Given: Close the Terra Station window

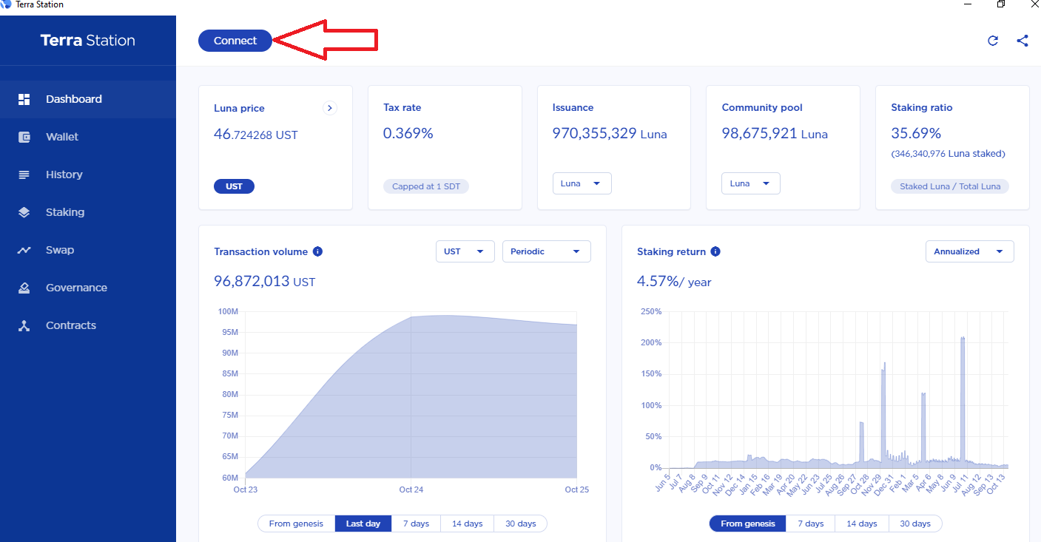Looking at the screenshot, I should (x=1033, y=4).
